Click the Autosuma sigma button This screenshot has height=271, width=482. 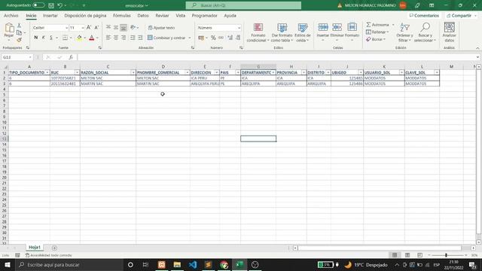[x=378, y=25]
